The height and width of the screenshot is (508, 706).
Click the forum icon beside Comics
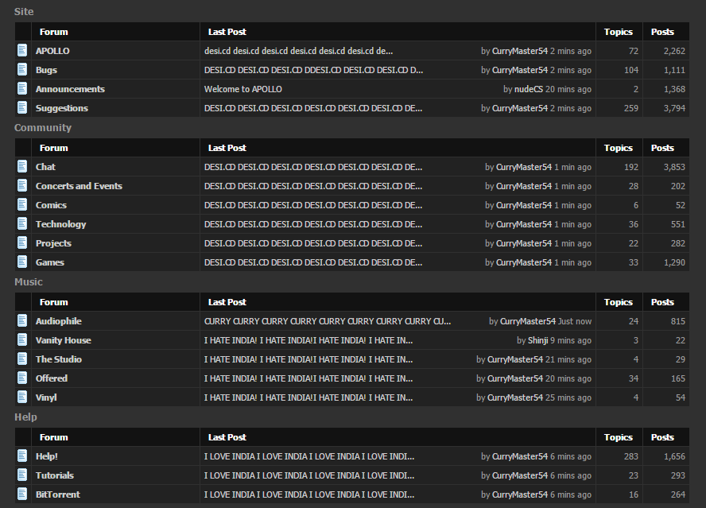[22, 205]
